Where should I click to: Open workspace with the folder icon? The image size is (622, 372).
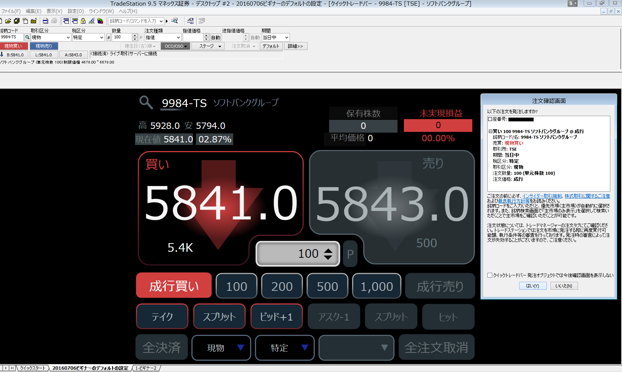pyautogui.click(x=8, y=21)
